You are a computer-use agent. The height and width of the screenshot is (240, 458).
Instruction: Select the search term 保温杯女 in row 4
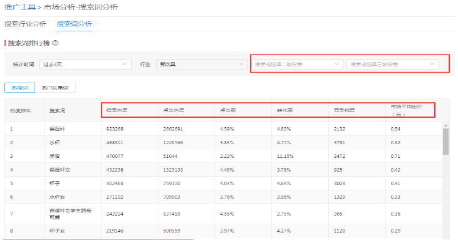(60, 170)
